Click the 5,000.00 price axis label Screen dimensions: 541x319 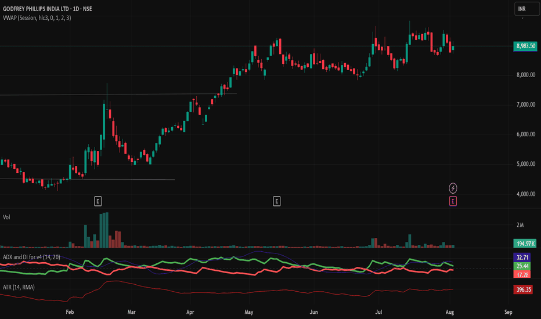pos(526,164)
